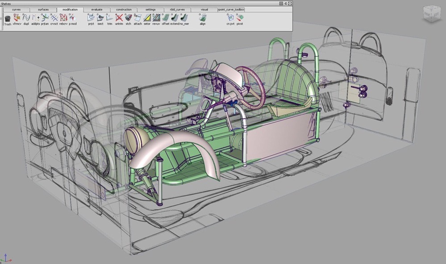Select the offset surface tool
Screen dimensions: 446x264
pos(166,18)
